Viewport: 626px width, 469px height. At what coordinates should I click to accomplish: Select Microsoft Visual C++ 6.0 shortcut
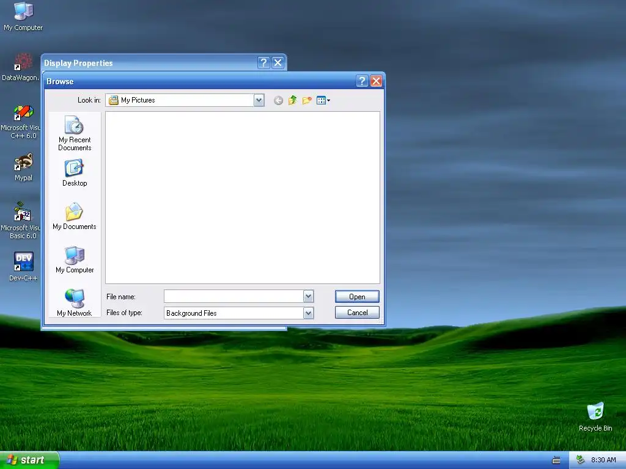click(20, 122)
